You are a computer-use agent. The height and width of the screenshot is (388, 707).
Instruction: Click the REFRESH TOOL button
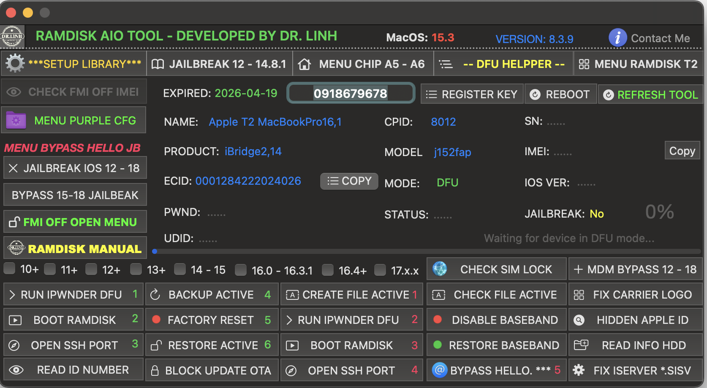pyautogui.click(x=650, y=94)
